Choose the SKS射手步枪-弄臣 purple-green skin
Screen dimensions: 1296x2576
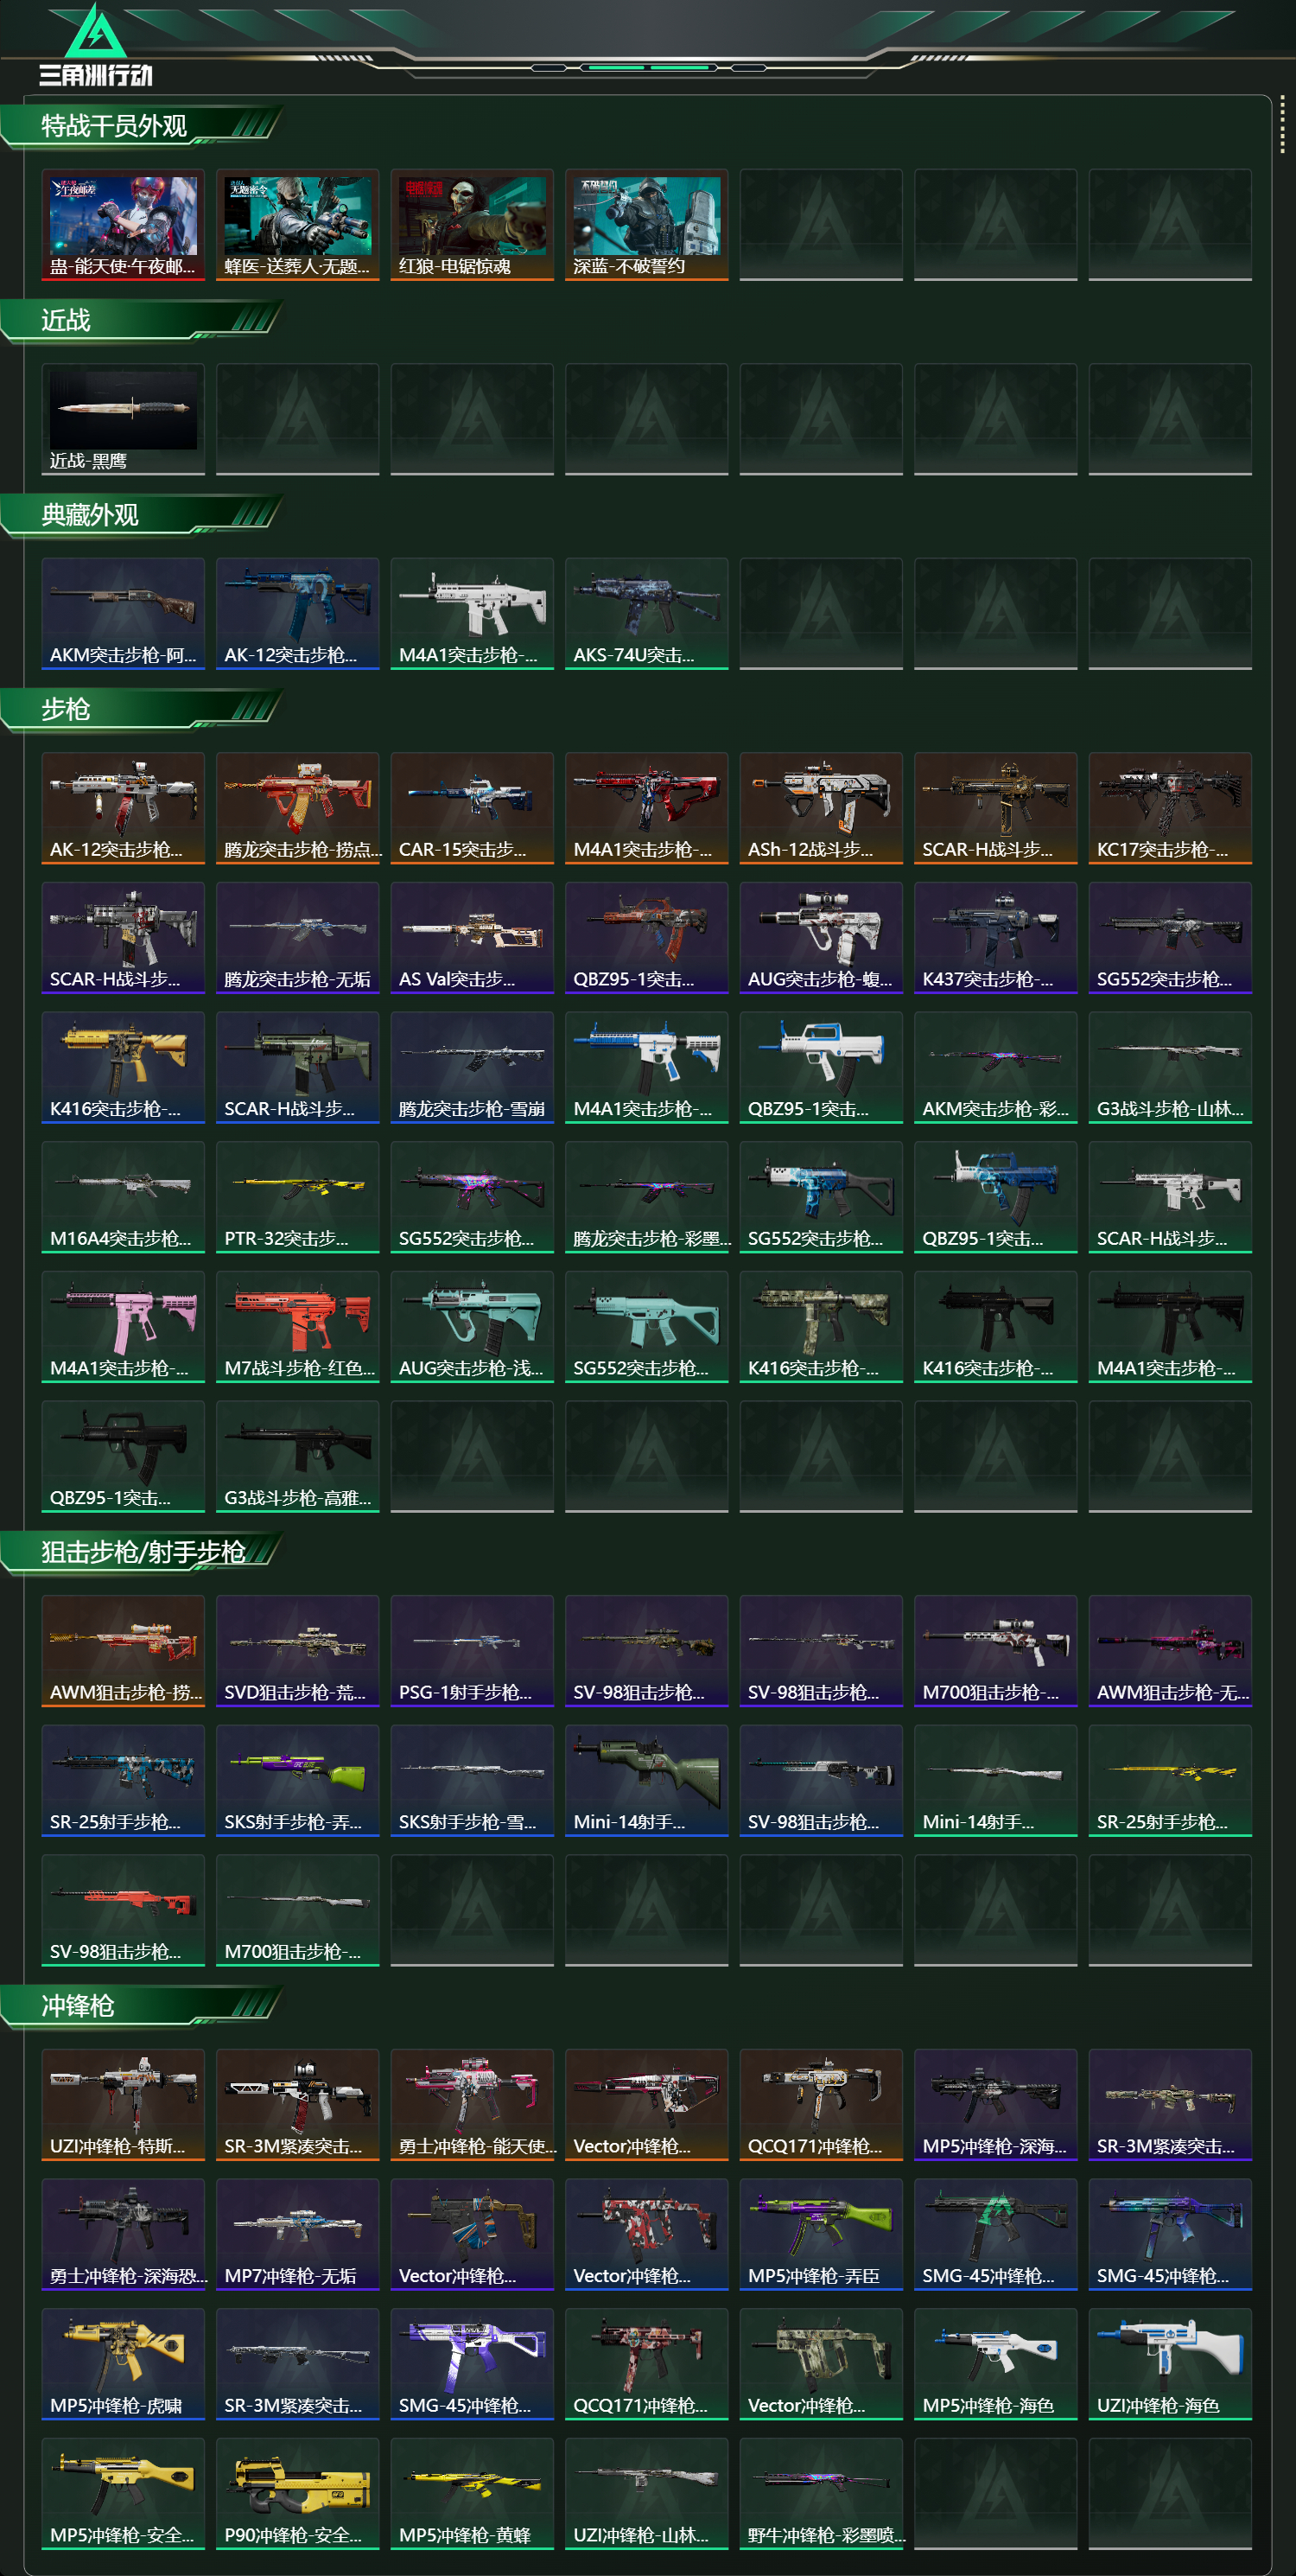(298, 1780)
